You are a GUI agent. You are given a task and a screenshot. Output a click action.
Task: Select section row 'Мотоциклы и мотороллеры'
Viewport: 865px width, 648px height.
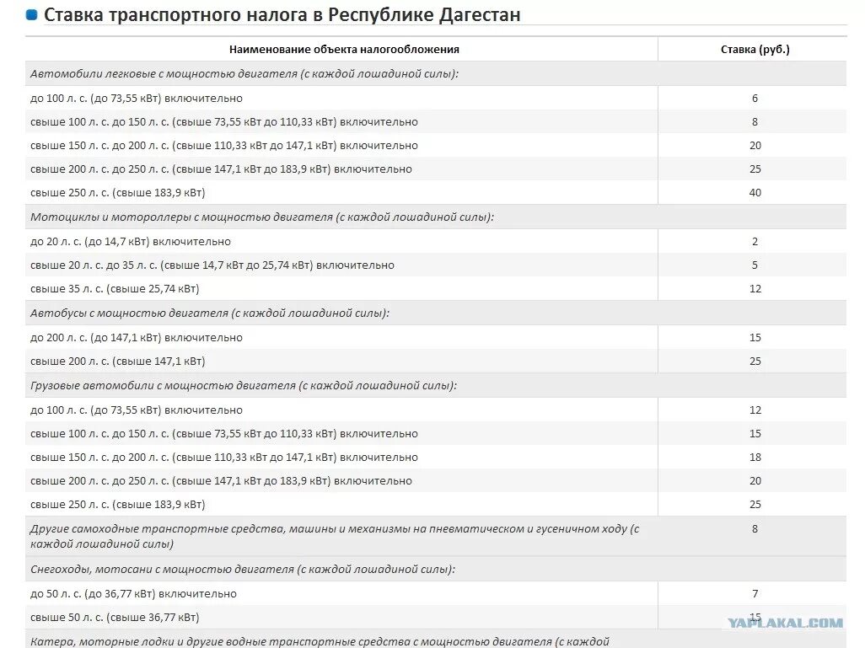436,217
